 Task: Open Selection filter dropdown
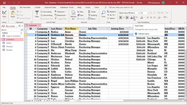point(60,12)
